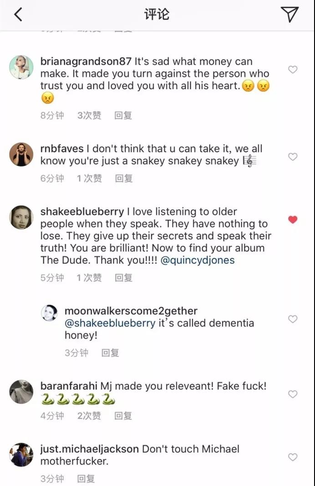
Task: Like moonwalkerscome2gether's reply
Action: pyautogui.click(x=293, y=319)
